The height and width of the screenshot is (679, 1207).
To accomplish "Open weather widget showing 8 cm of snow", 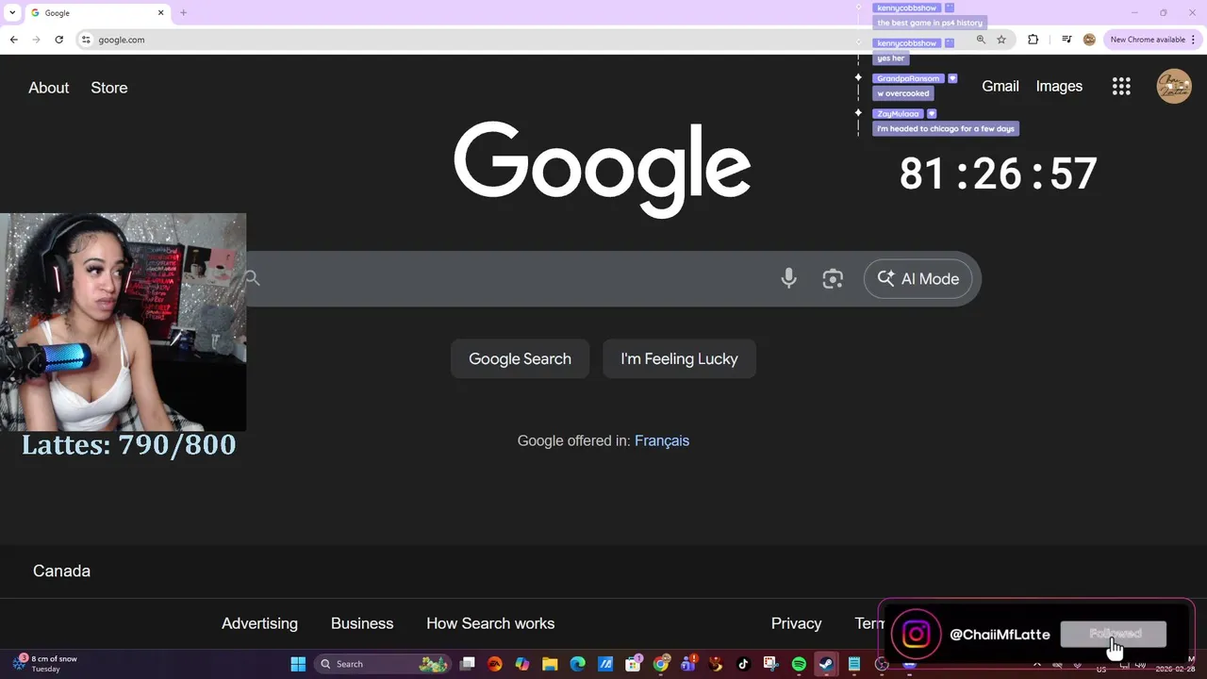I will click(x=44, y=664).
